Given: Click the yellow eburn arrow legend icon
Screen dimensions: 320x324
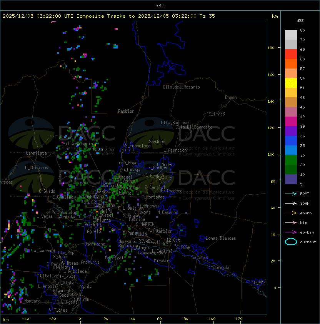Looking at the screenshot, I should tap(291, 213).
